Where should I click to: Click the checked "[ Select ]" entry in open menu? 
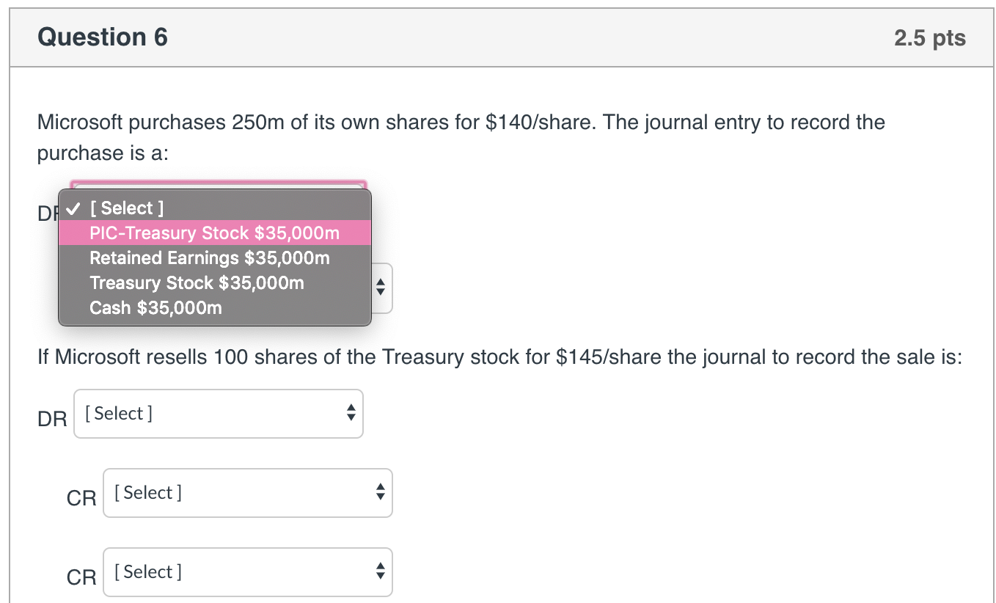pos(126,208)
